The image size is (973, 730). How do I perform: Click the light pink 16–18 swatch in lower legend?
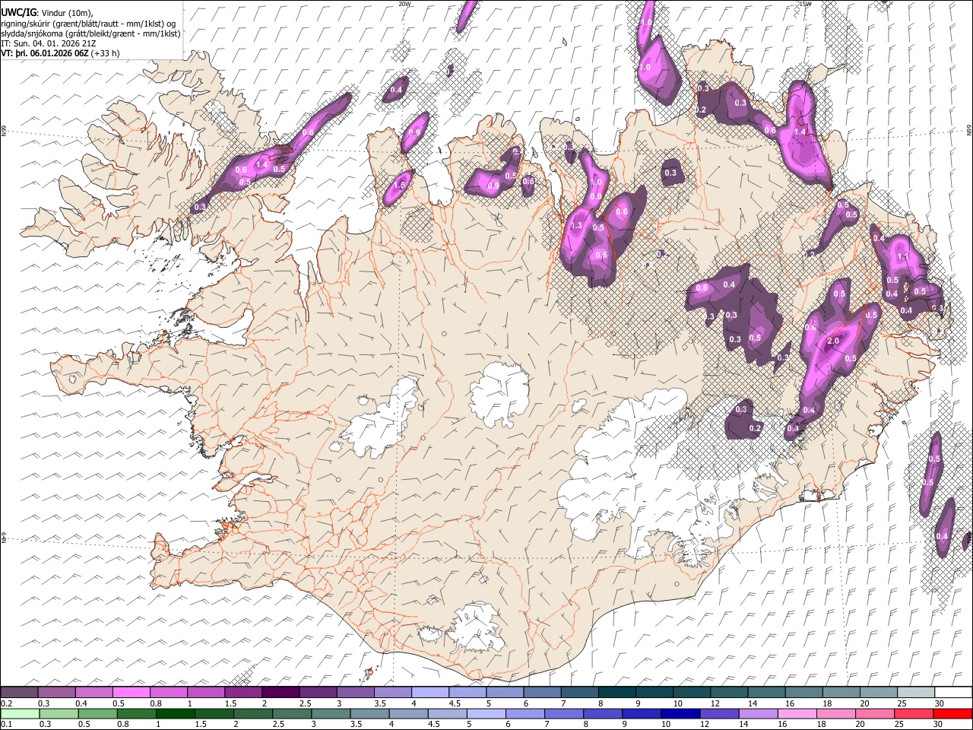pos(797,714)
